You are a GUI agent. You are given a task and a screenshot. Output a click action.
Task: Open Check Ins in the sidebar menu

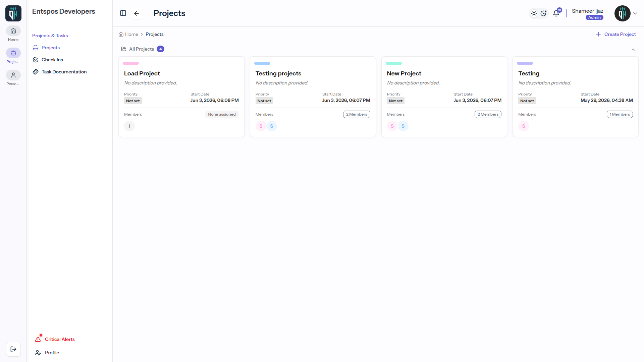[x=48, y=60]
